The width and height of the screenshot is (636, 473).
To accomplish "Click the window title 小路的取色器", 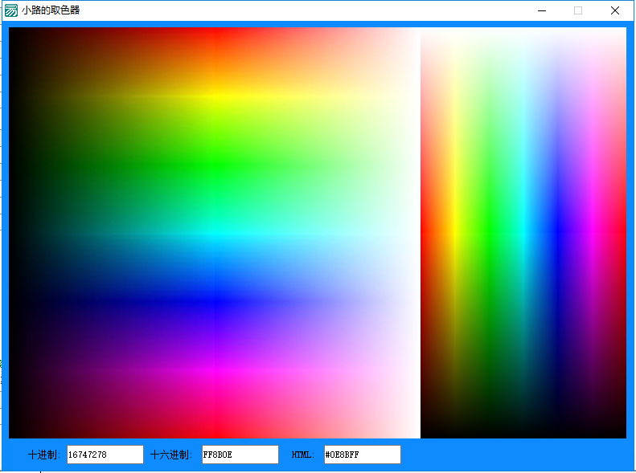I will click(x=51, y=10).
